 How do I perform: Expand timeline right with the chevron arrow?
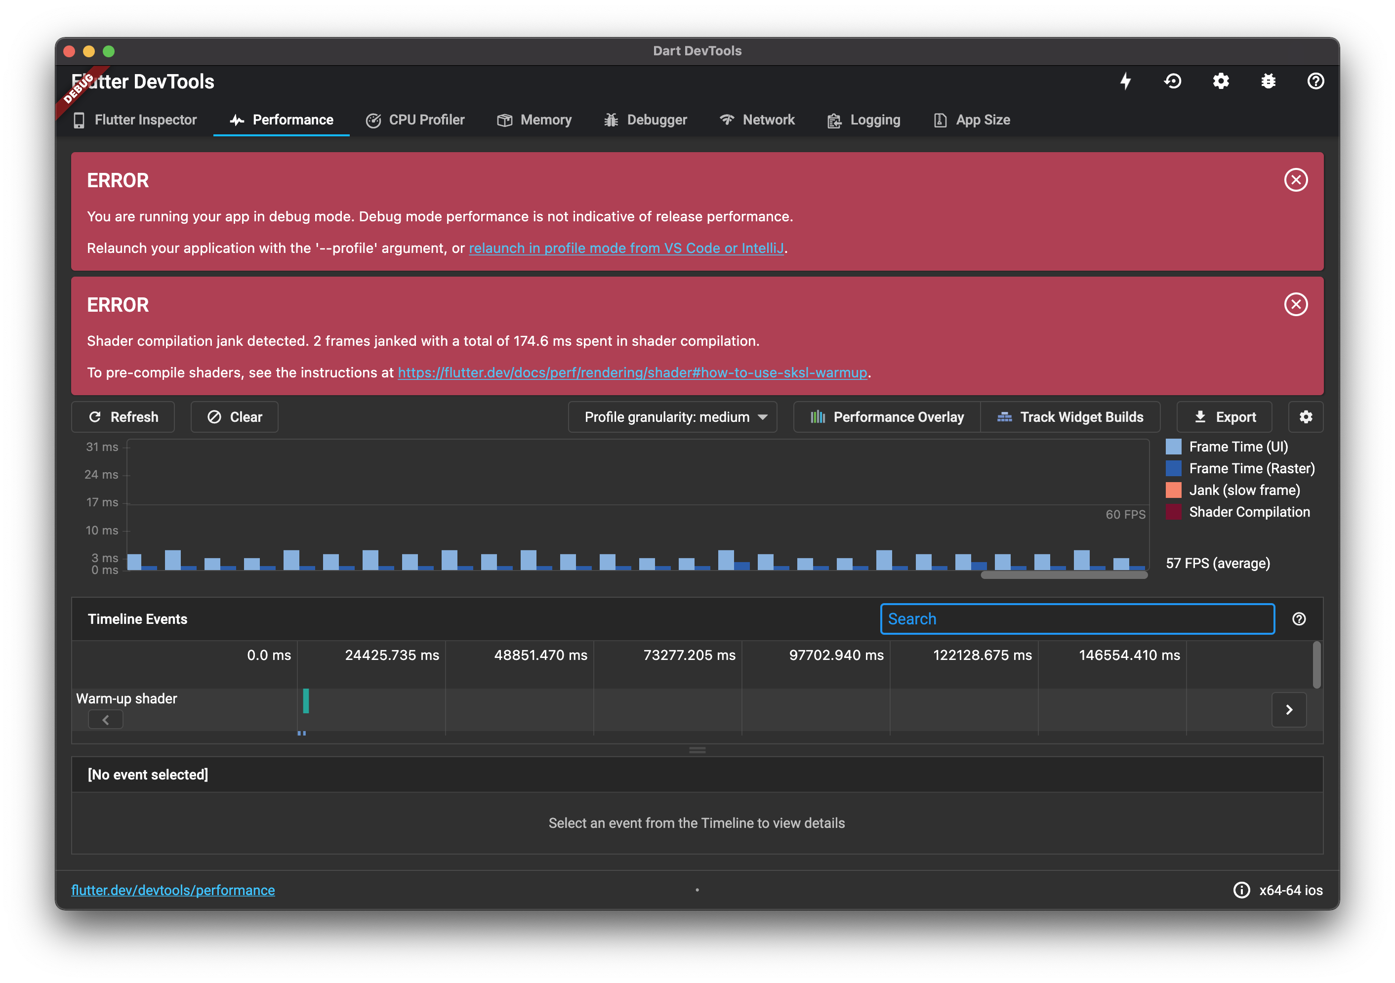point(1289,710)
